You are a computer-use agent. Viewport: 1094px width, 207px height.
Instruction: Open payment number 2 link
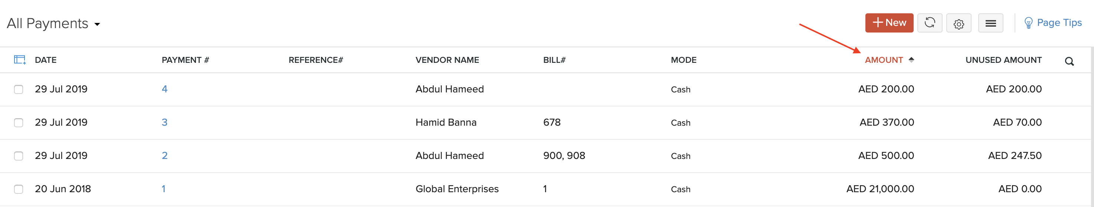(164, 155)
